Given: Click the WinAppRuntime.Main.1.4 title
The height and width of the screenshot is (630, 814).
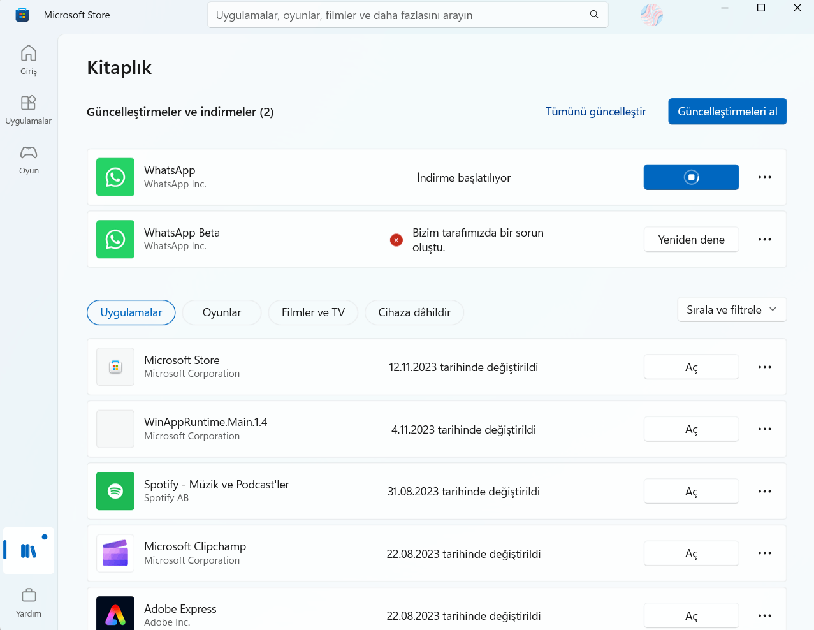Looking at the screenshot, I should coord(205,422).
